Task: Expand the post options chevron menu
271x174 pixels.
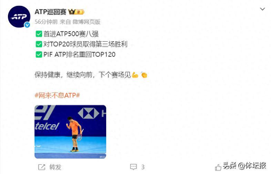Action: pyautogui.click(x=262, y=9)
